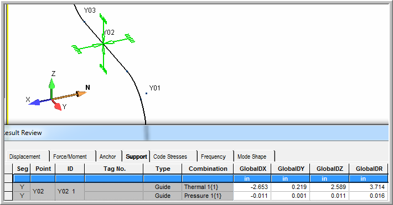This screenshot has height=205, width=393.
Task: Switch to Code Stresses tab
Action: coord(170,157)
